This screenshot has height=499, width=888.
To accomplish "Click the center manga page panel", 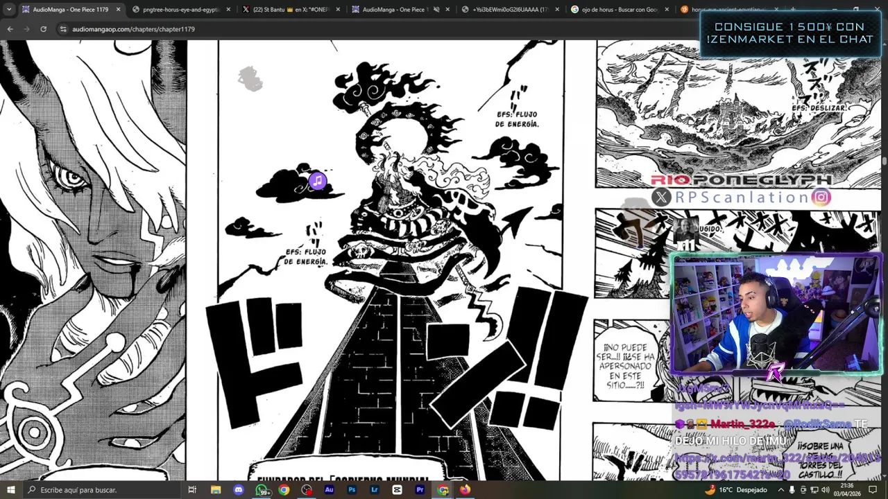I will tap(391, 260).
